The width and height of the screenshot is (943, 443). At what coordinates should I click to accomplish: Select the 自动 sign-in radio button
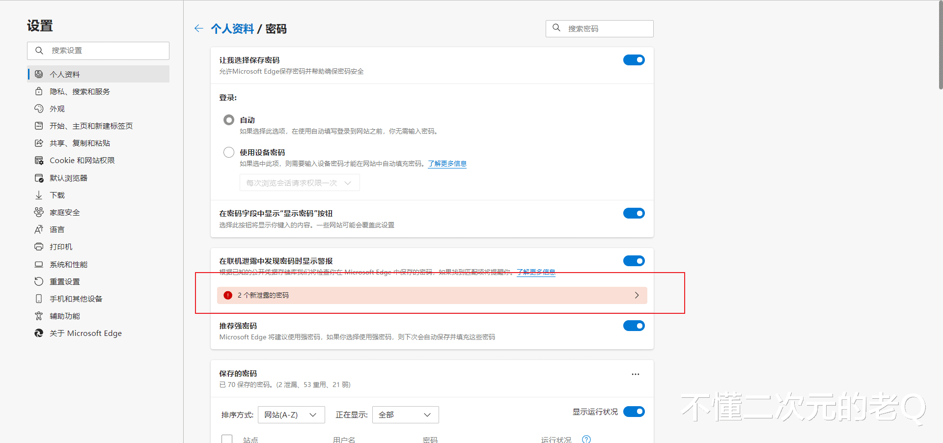click(229, 120)
